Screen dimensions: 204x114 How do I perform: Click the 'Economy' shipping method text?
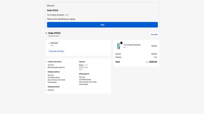[51, 90]
